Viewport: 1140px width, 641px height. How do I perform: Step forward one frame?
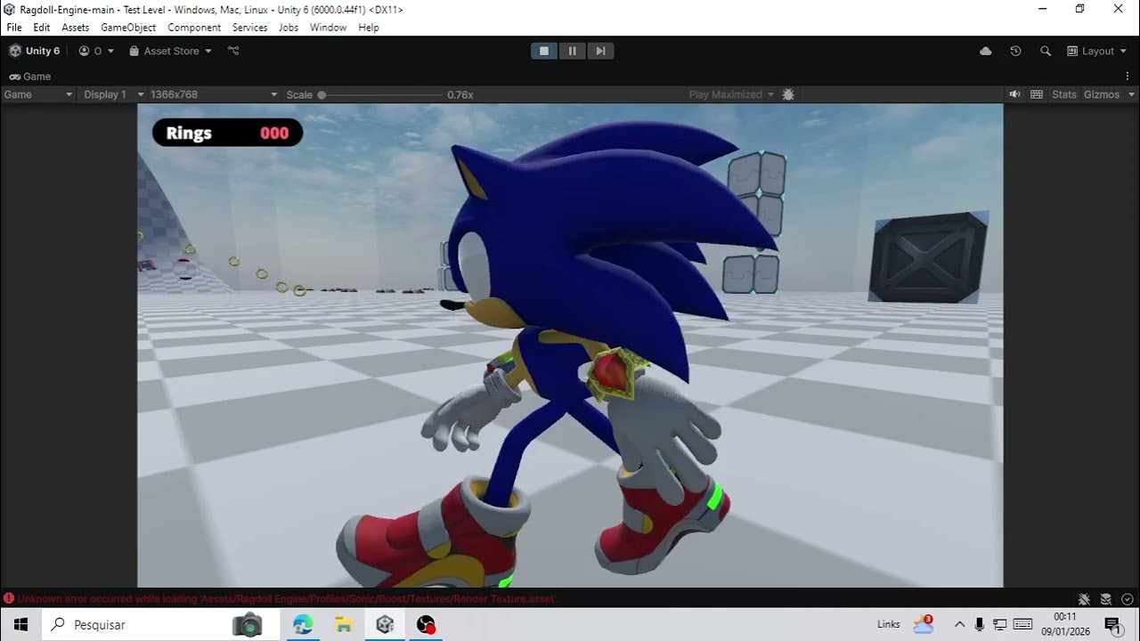[600, 51]
